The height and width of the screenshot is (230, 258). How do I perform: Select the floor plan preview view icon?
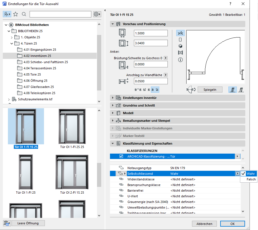(180, 33)
